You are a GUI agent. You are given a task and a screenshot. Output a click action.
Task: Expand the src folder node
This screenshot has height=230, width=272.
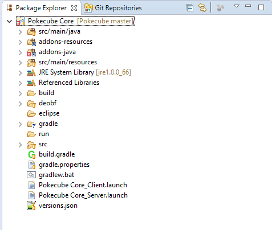(21, 145)
